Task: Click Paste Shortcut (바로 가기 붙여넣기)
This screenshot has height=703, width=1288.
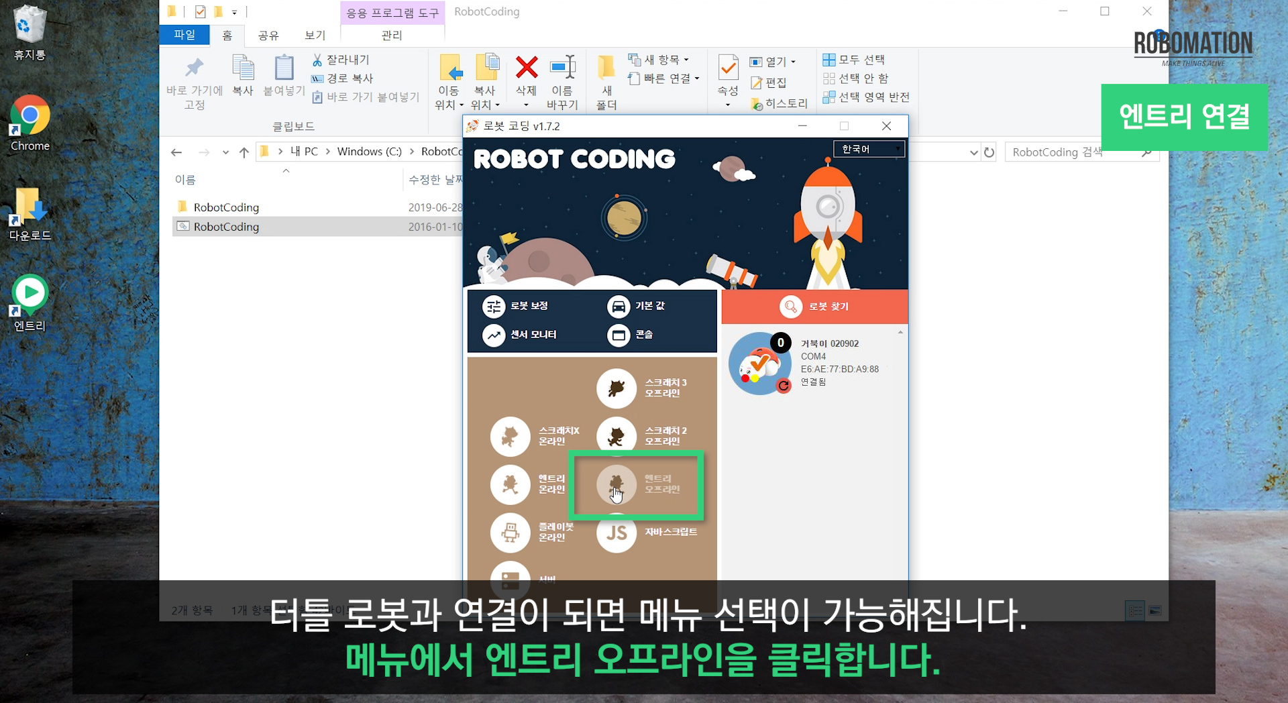Action: (366, 97)
